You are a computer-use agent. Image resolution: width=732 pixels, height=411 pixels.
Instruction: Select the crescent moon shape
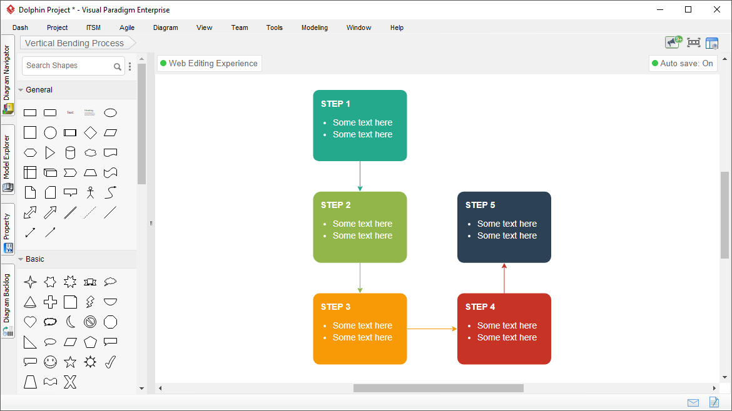pos(70,322)
